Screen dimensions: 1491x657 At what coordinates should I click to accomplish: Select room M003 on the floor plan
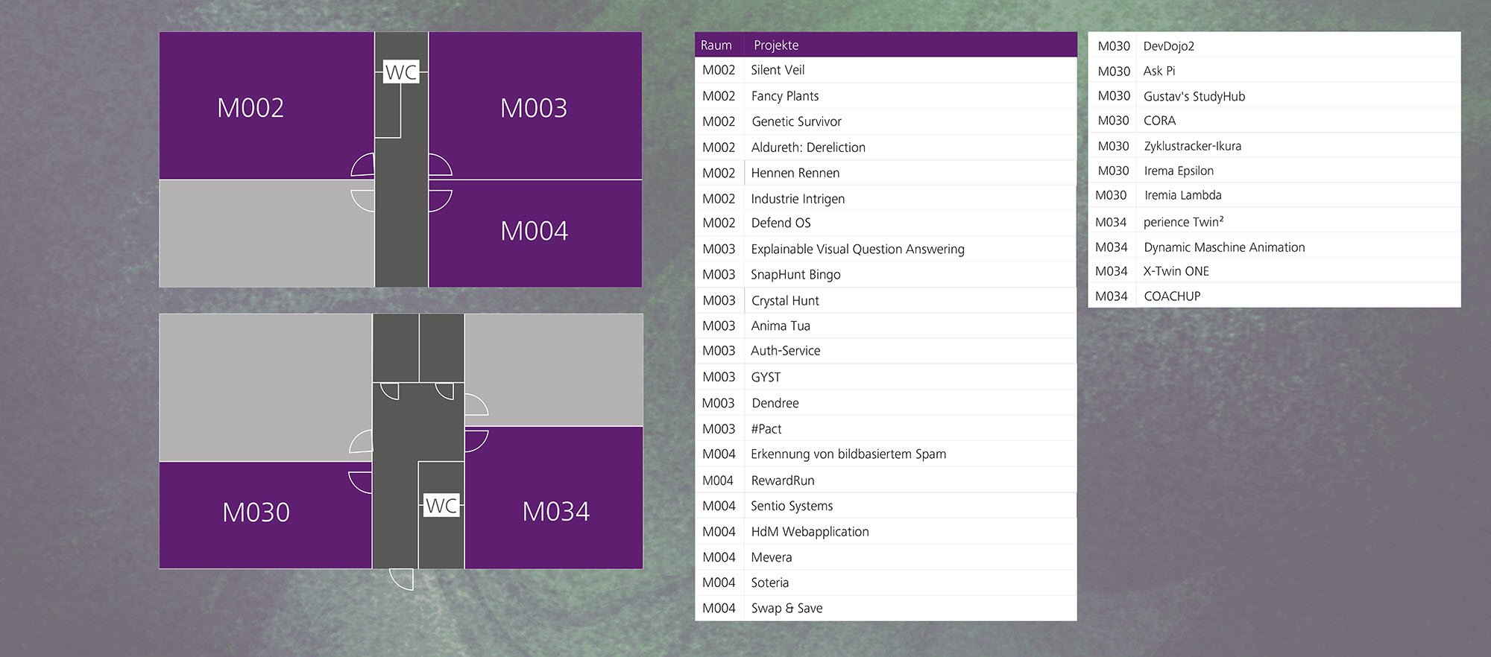pos(534,108)
